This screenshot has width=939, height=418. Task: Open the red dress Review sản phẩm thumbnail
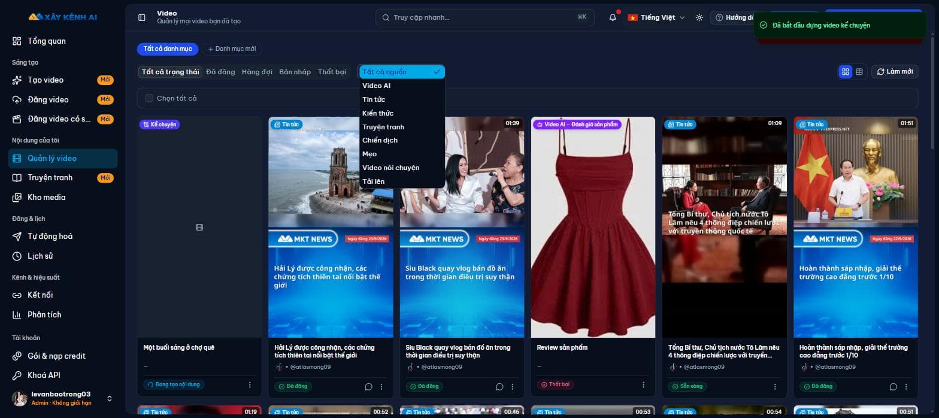[x=593, y=227]
